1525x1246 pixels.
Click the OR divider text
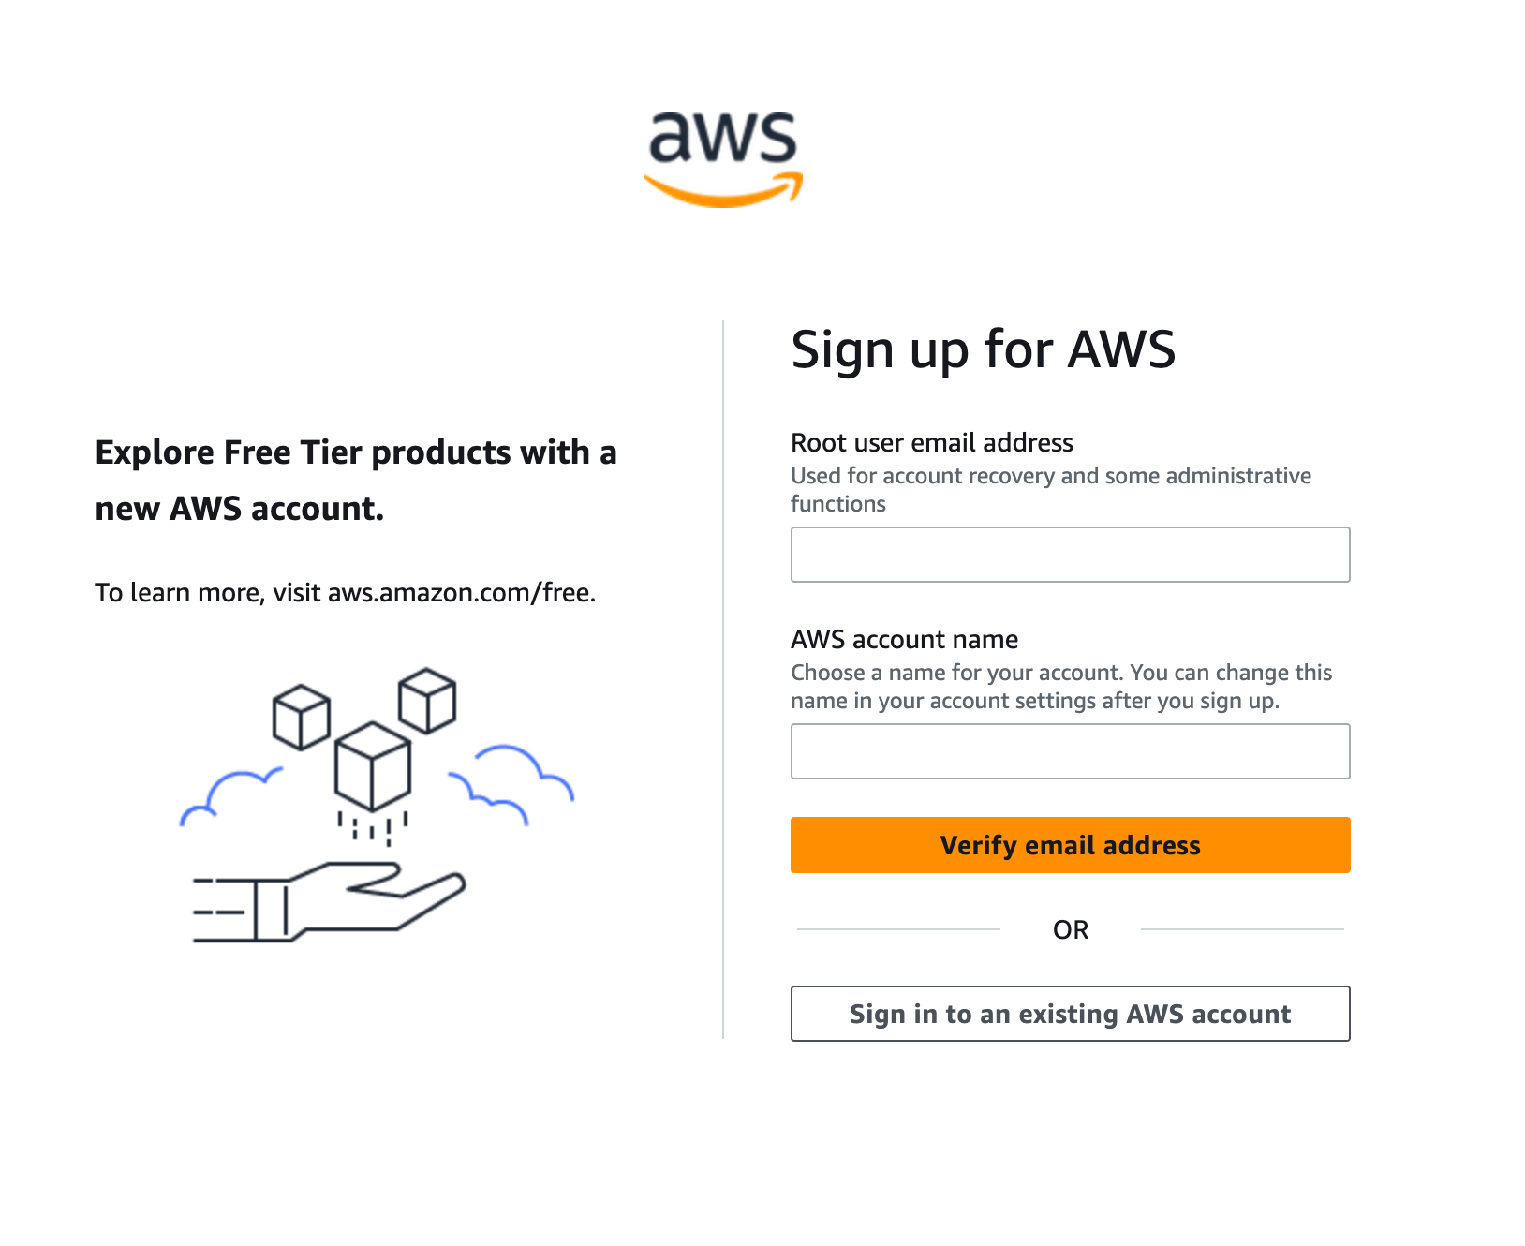(x=1070, y=929)
